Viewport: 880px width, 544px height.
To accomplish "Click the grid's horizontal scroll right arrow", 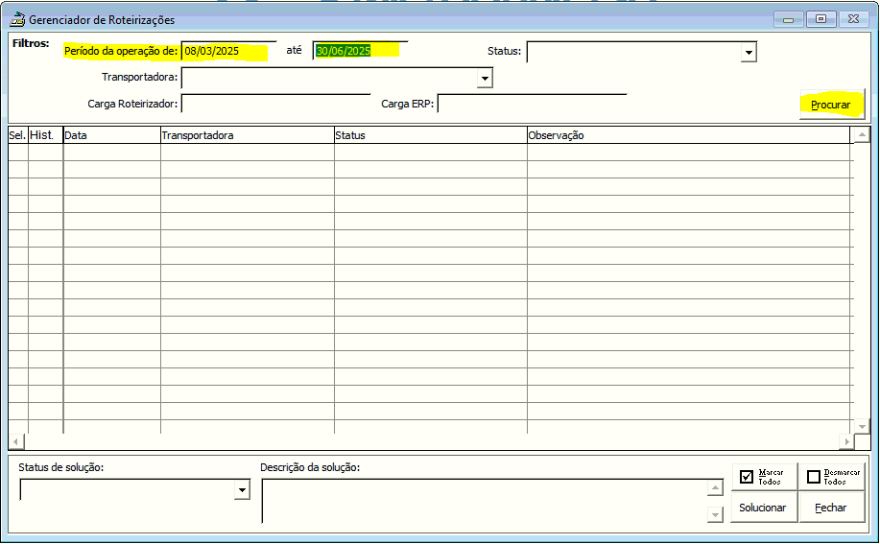I will pyautogui.click(x=846, y=442).
